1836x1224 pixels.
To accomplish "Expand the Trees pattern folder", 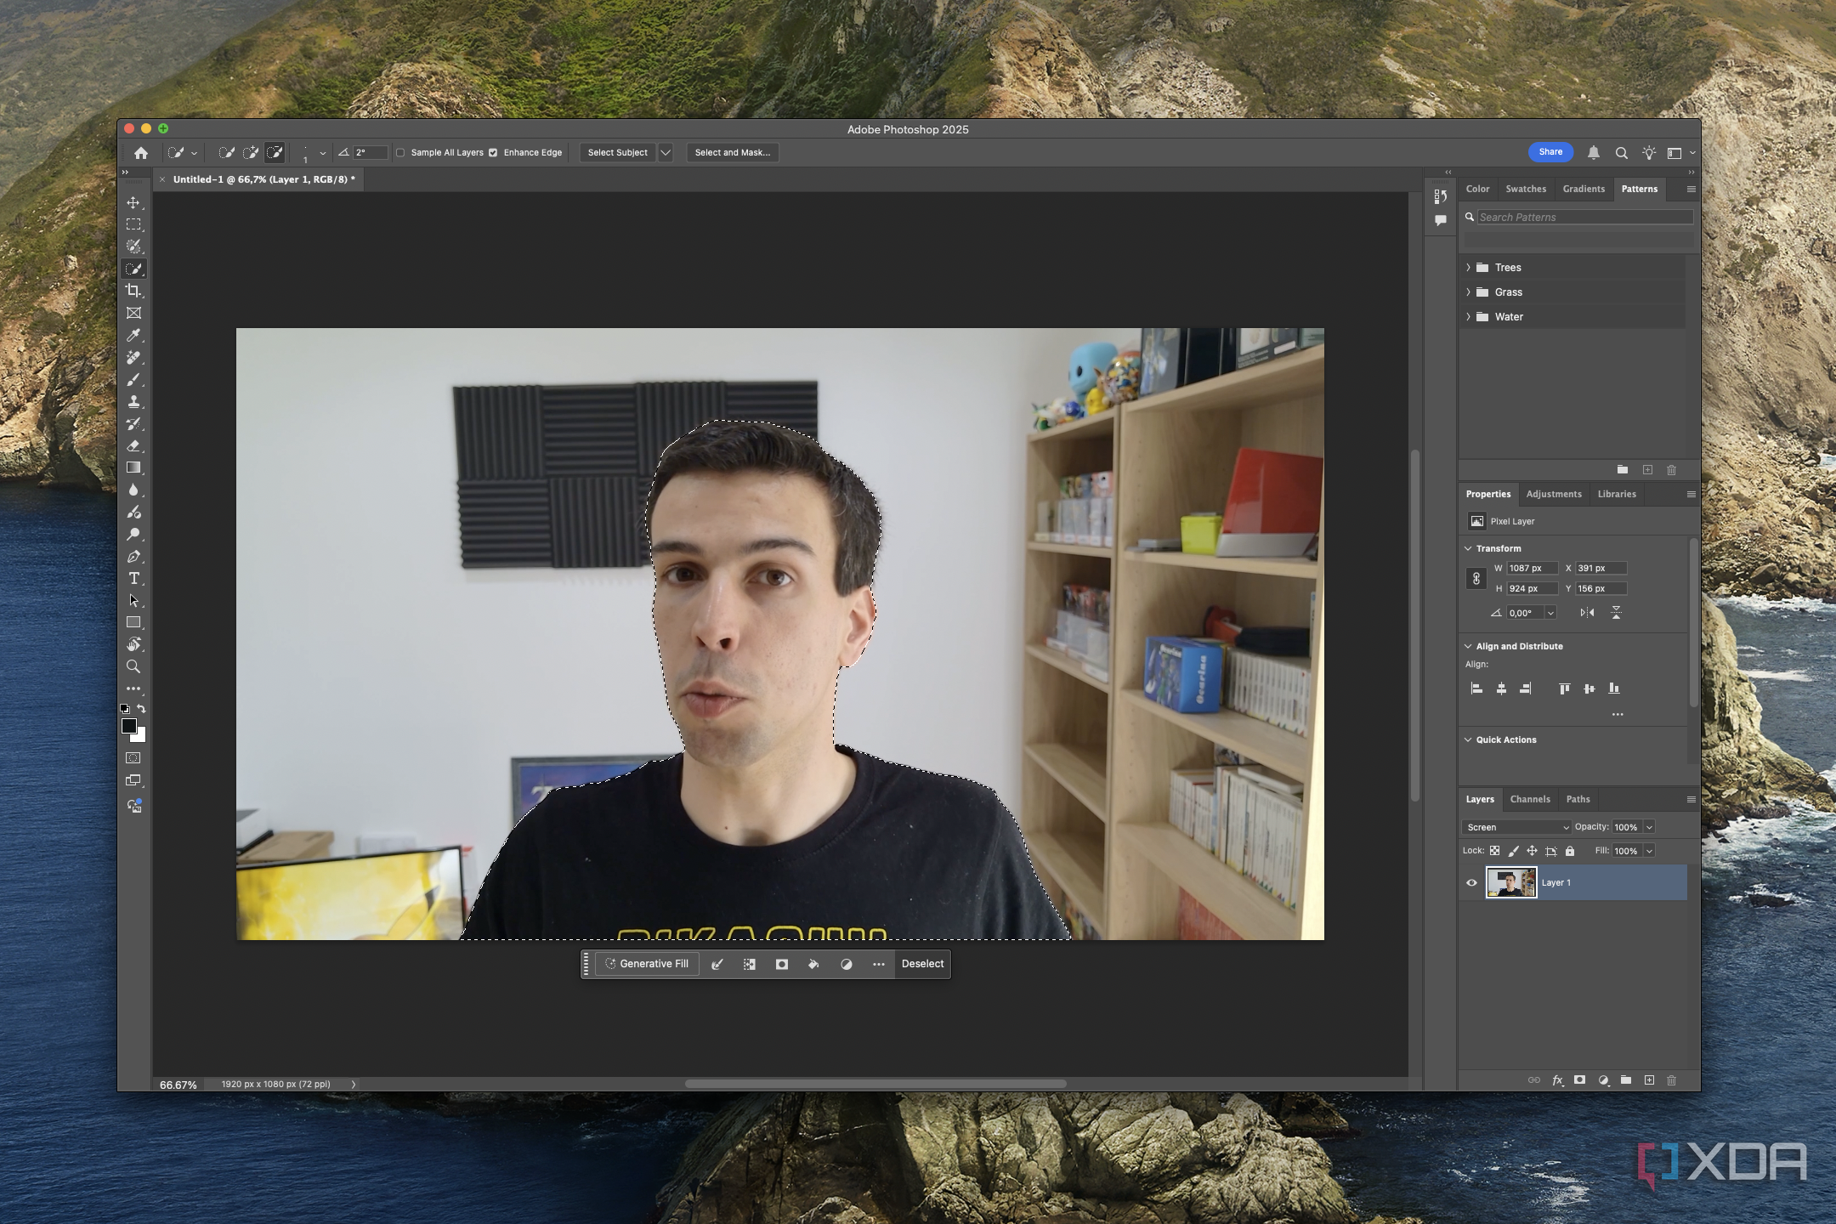I will (x=1468, y=268).
